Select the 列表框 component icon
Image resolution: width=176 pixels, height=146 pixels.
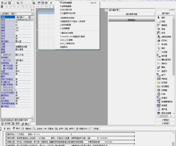[159, 79]
